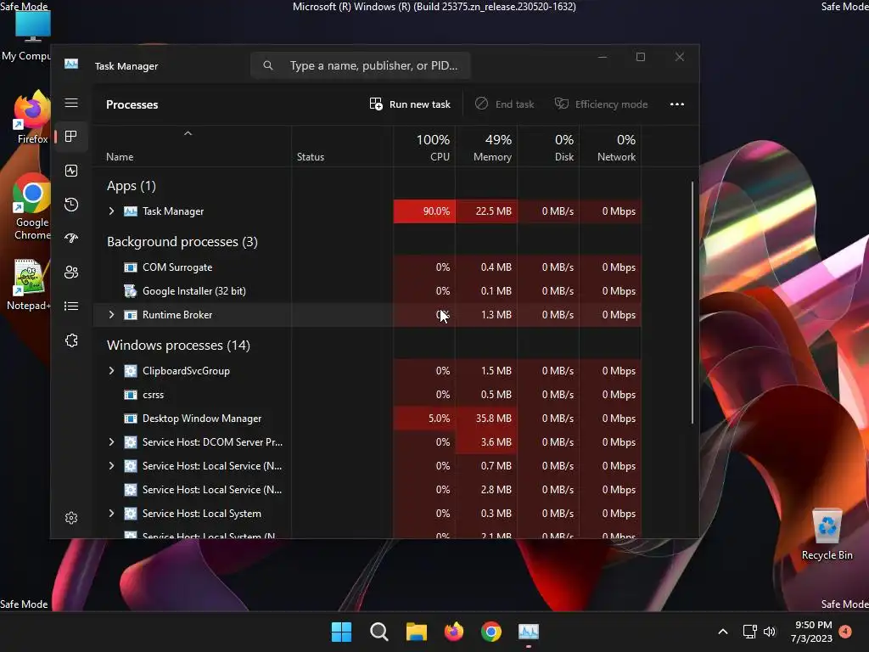Image resolution: width=869 pixels, height=652 pixels.
Task: Show hidden system tray icons
Action: coord(723,632)
